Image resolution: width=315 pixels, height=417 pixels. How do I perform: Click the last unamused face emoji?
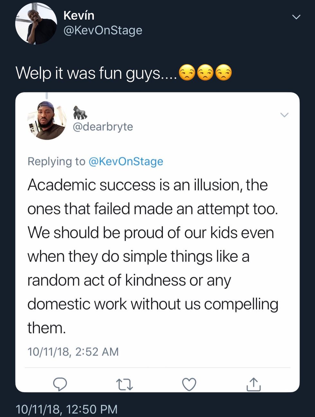[x=223, y=73]
